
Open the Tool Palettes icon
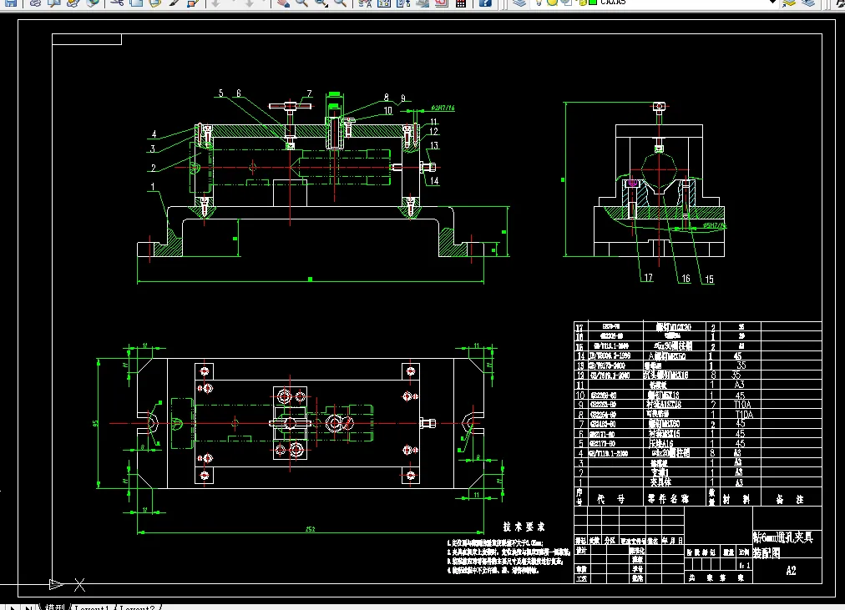403,3
